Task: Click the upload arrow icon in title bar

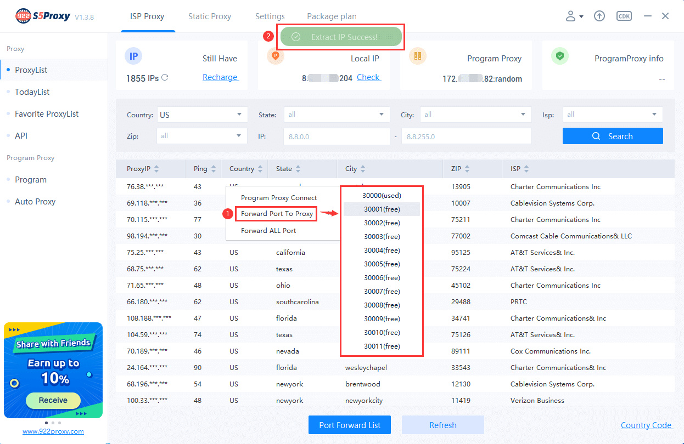Action: coord(599,16)
